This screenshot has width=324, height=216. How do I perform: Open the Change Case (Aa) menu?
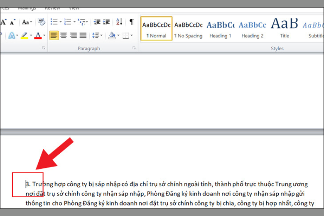pos(27,22)
